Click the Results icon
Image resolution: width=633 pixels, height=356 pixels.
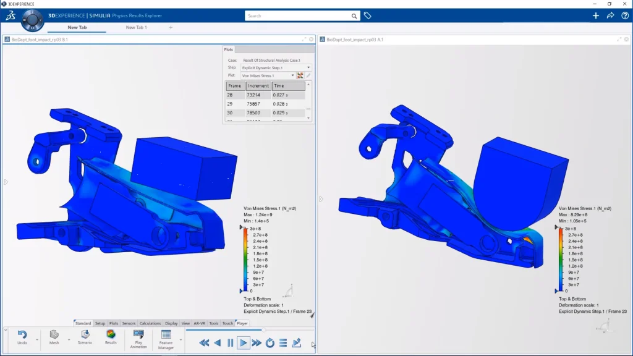111,335
